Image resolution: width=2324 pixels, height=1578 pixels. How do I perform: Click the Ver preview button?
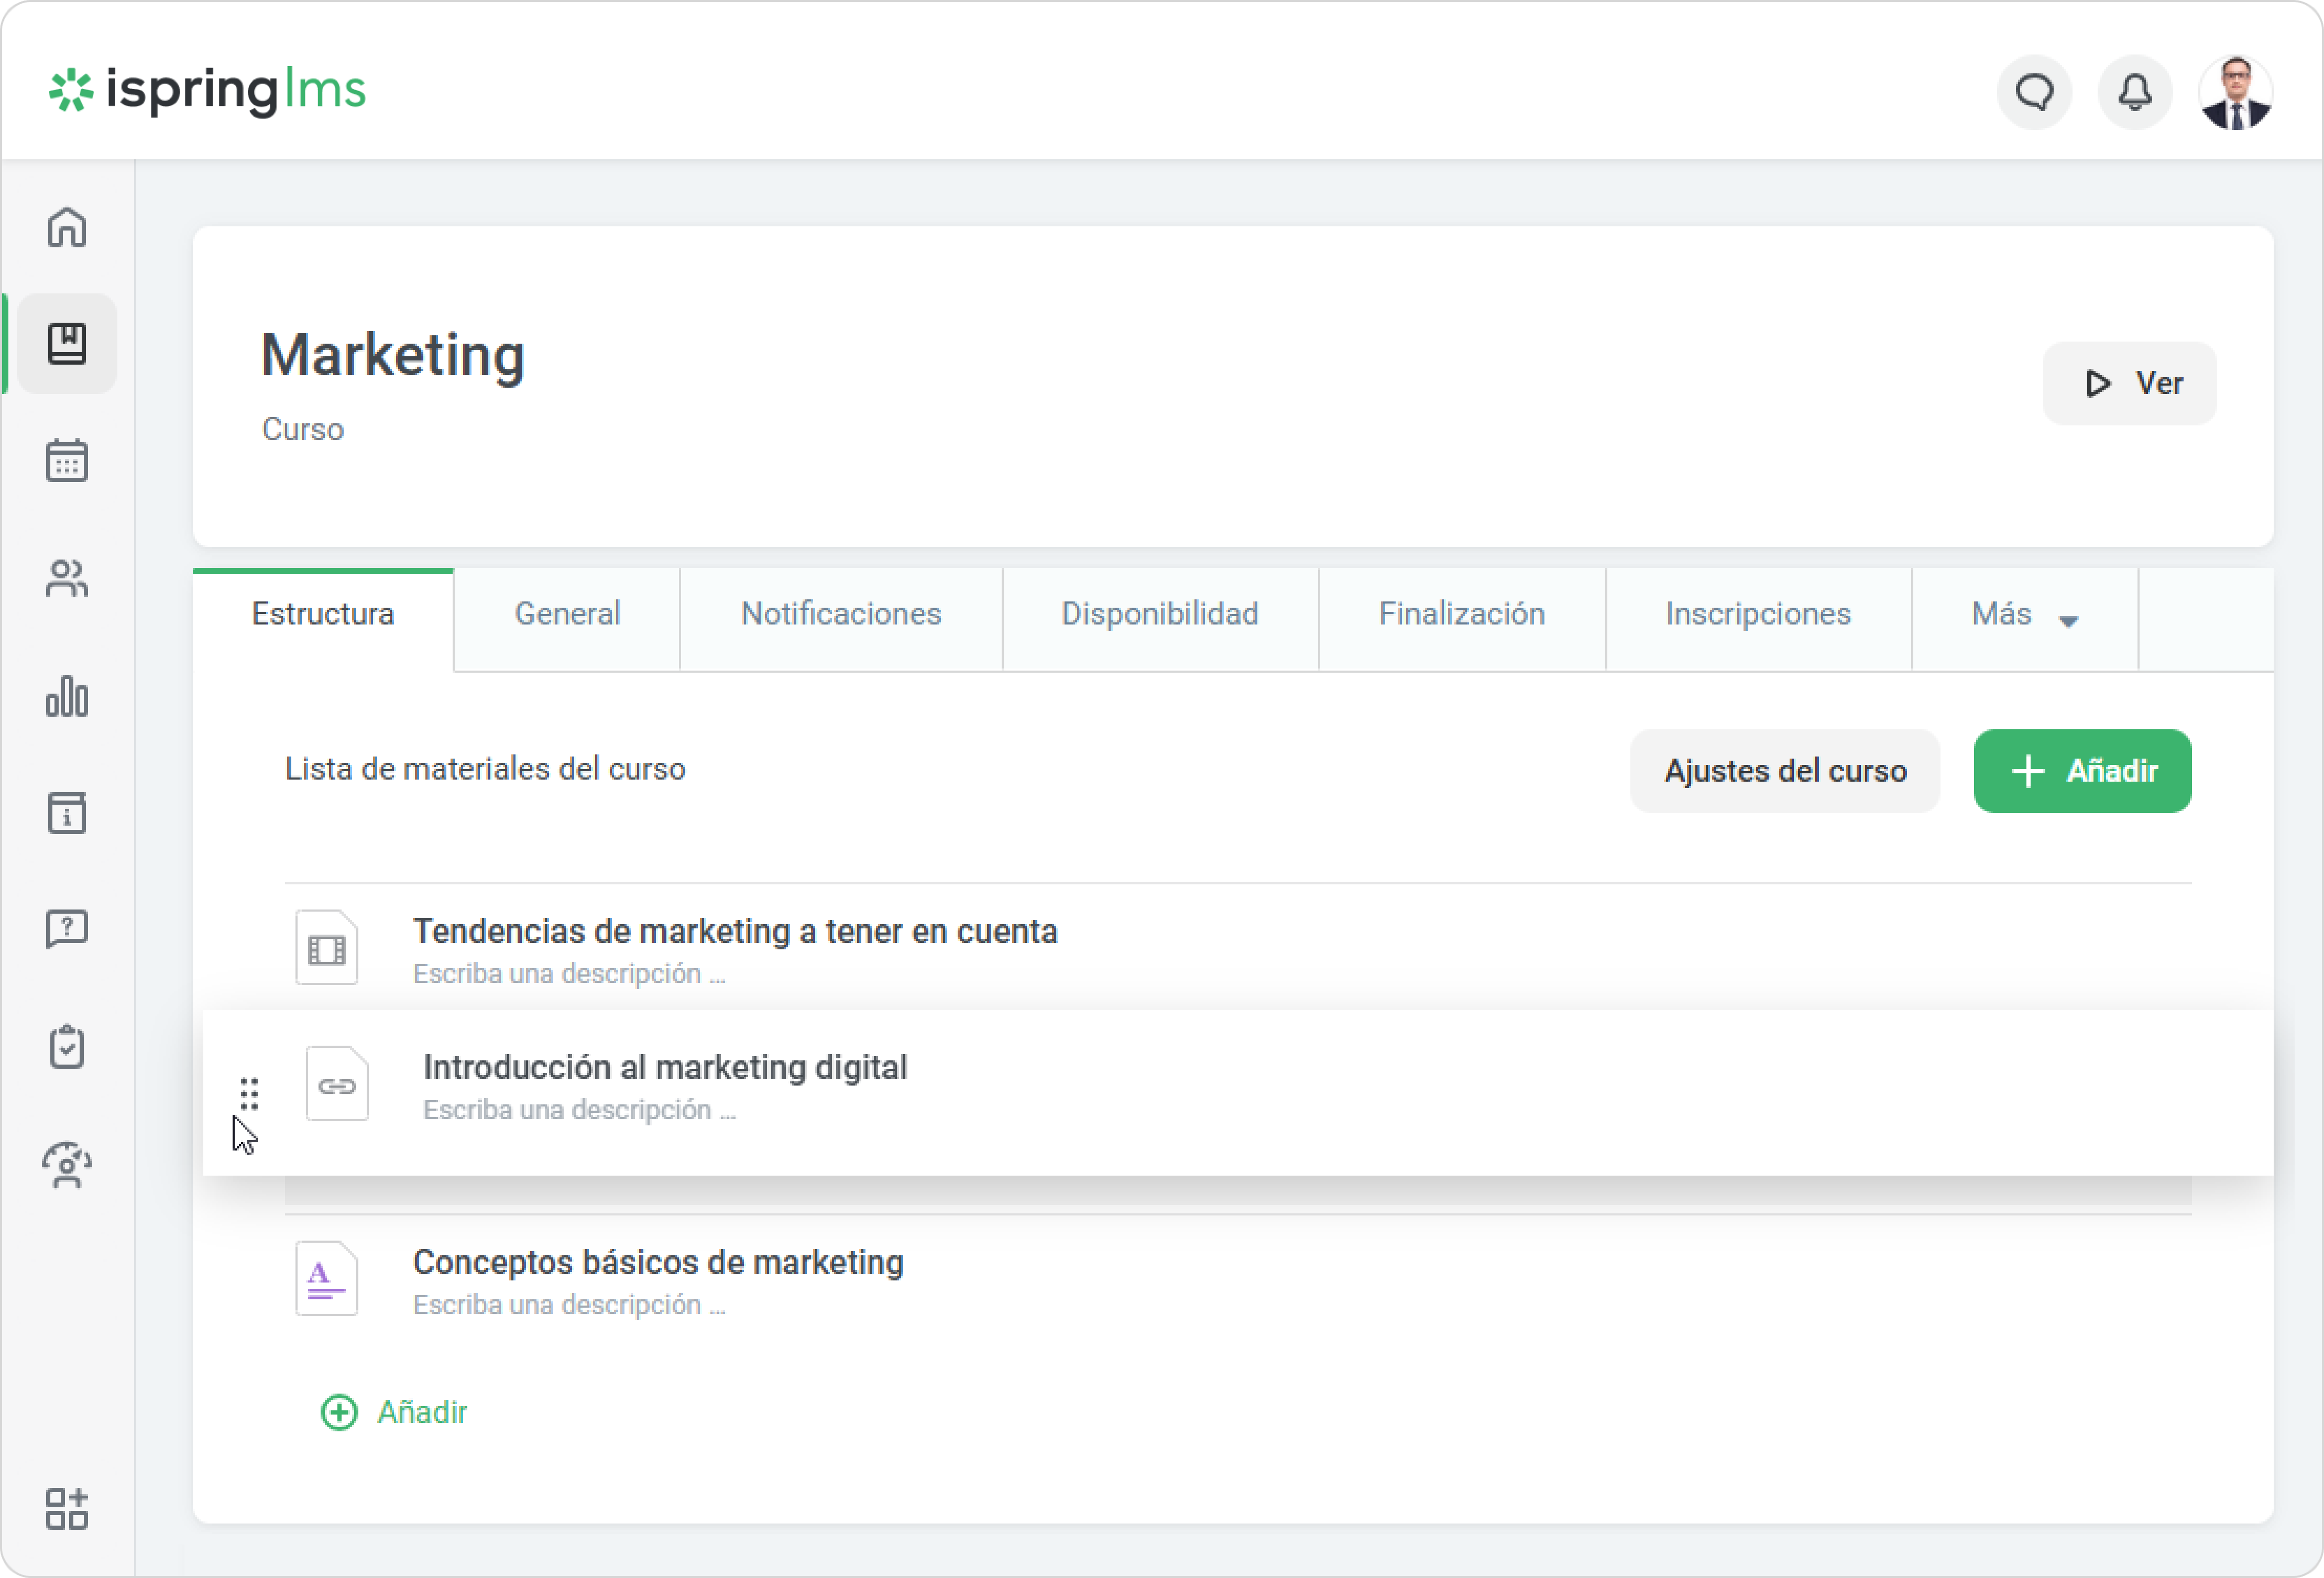pyautogui.click(x=2130, y=383)
